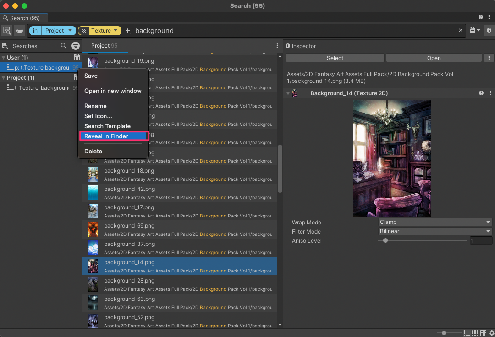Switch results to list view icon
The height and width of the screenshot is (337, 495).
467,333
